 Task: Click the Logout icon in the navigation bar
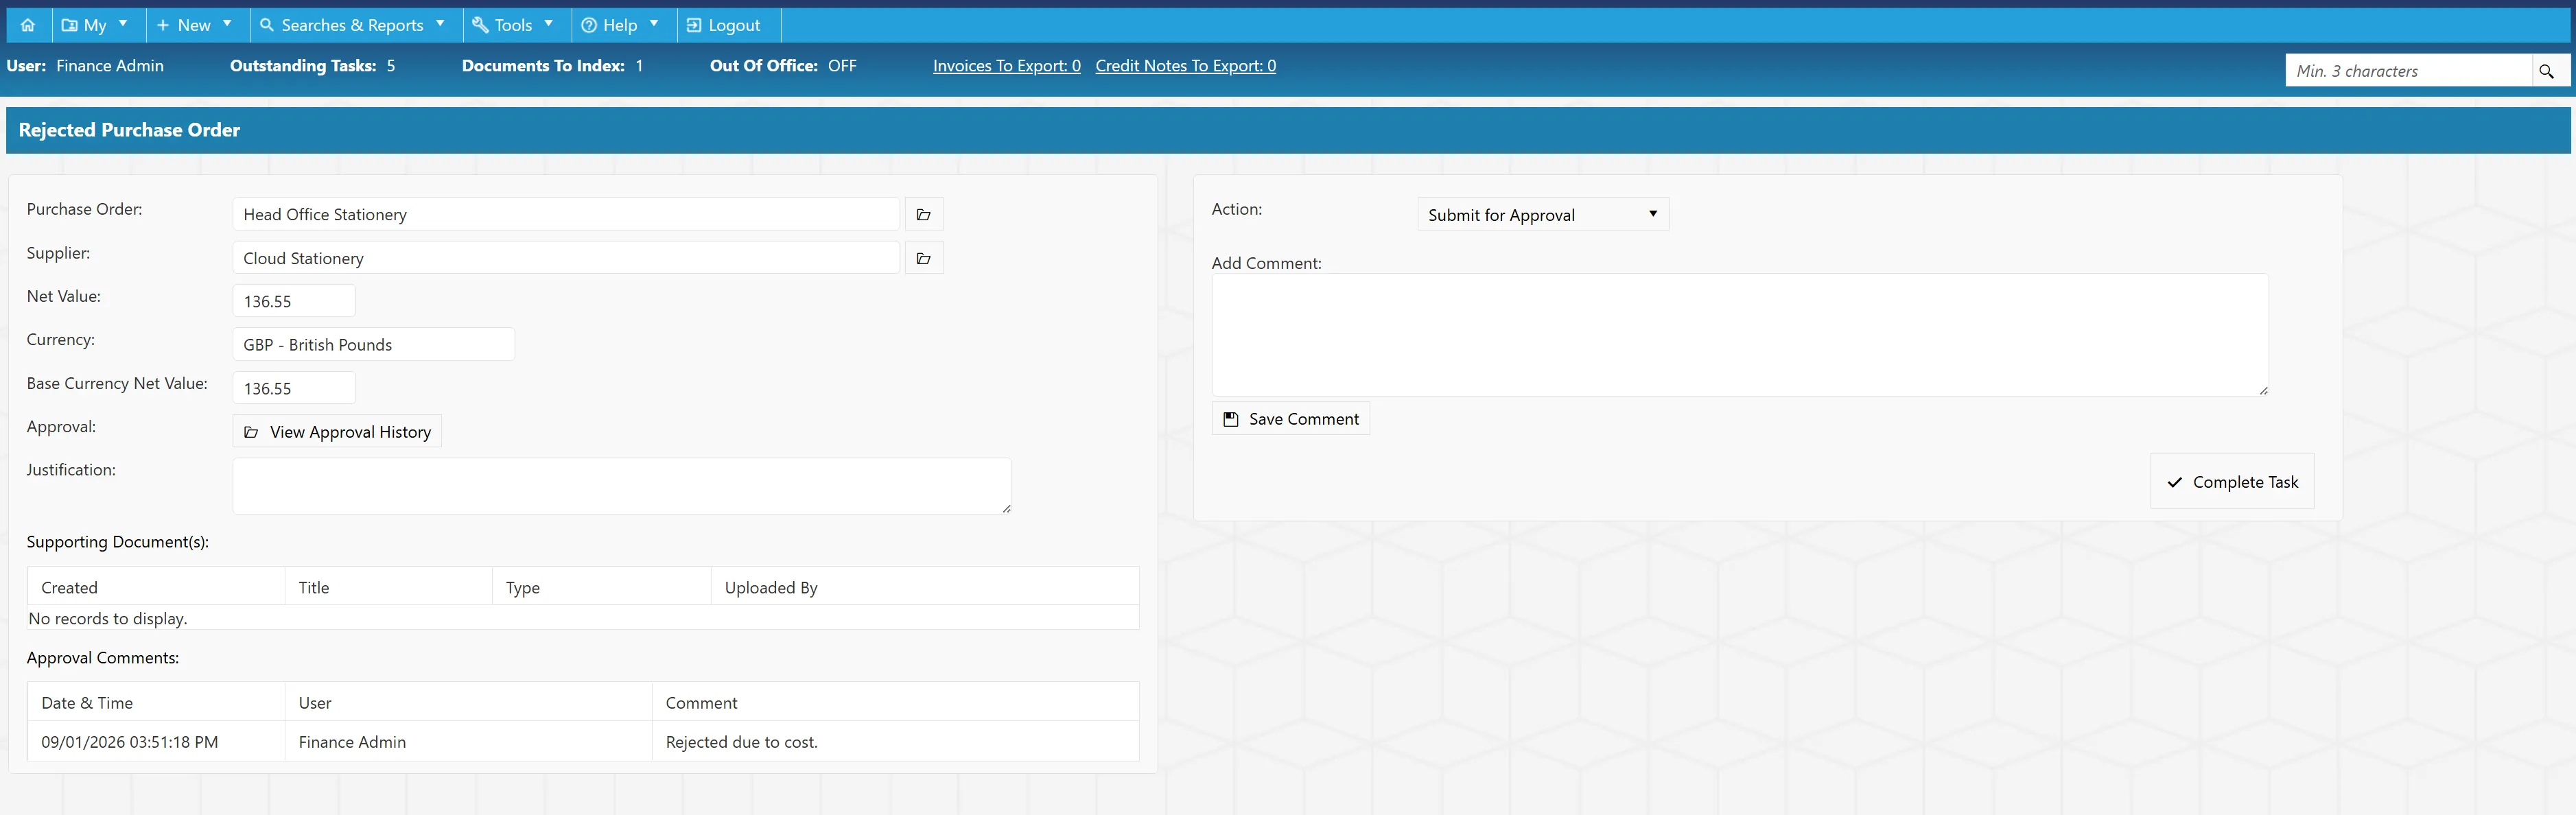[694, 25]
